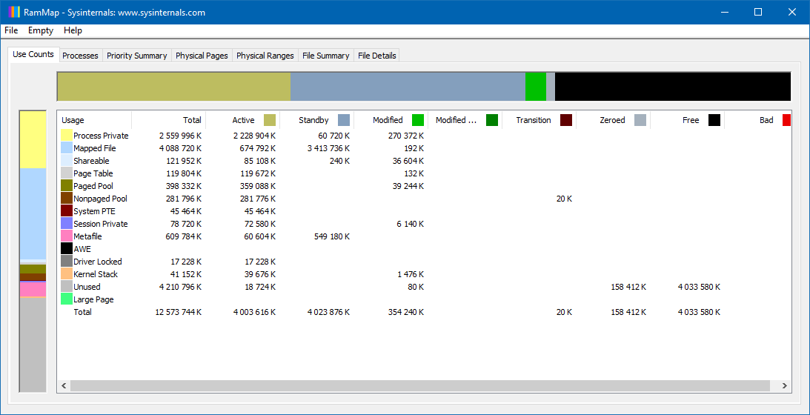Click the pink Metafile color swatch
The height and width of the screenshot is (415, 810).
pyautogui.click(x=66, y=236)
